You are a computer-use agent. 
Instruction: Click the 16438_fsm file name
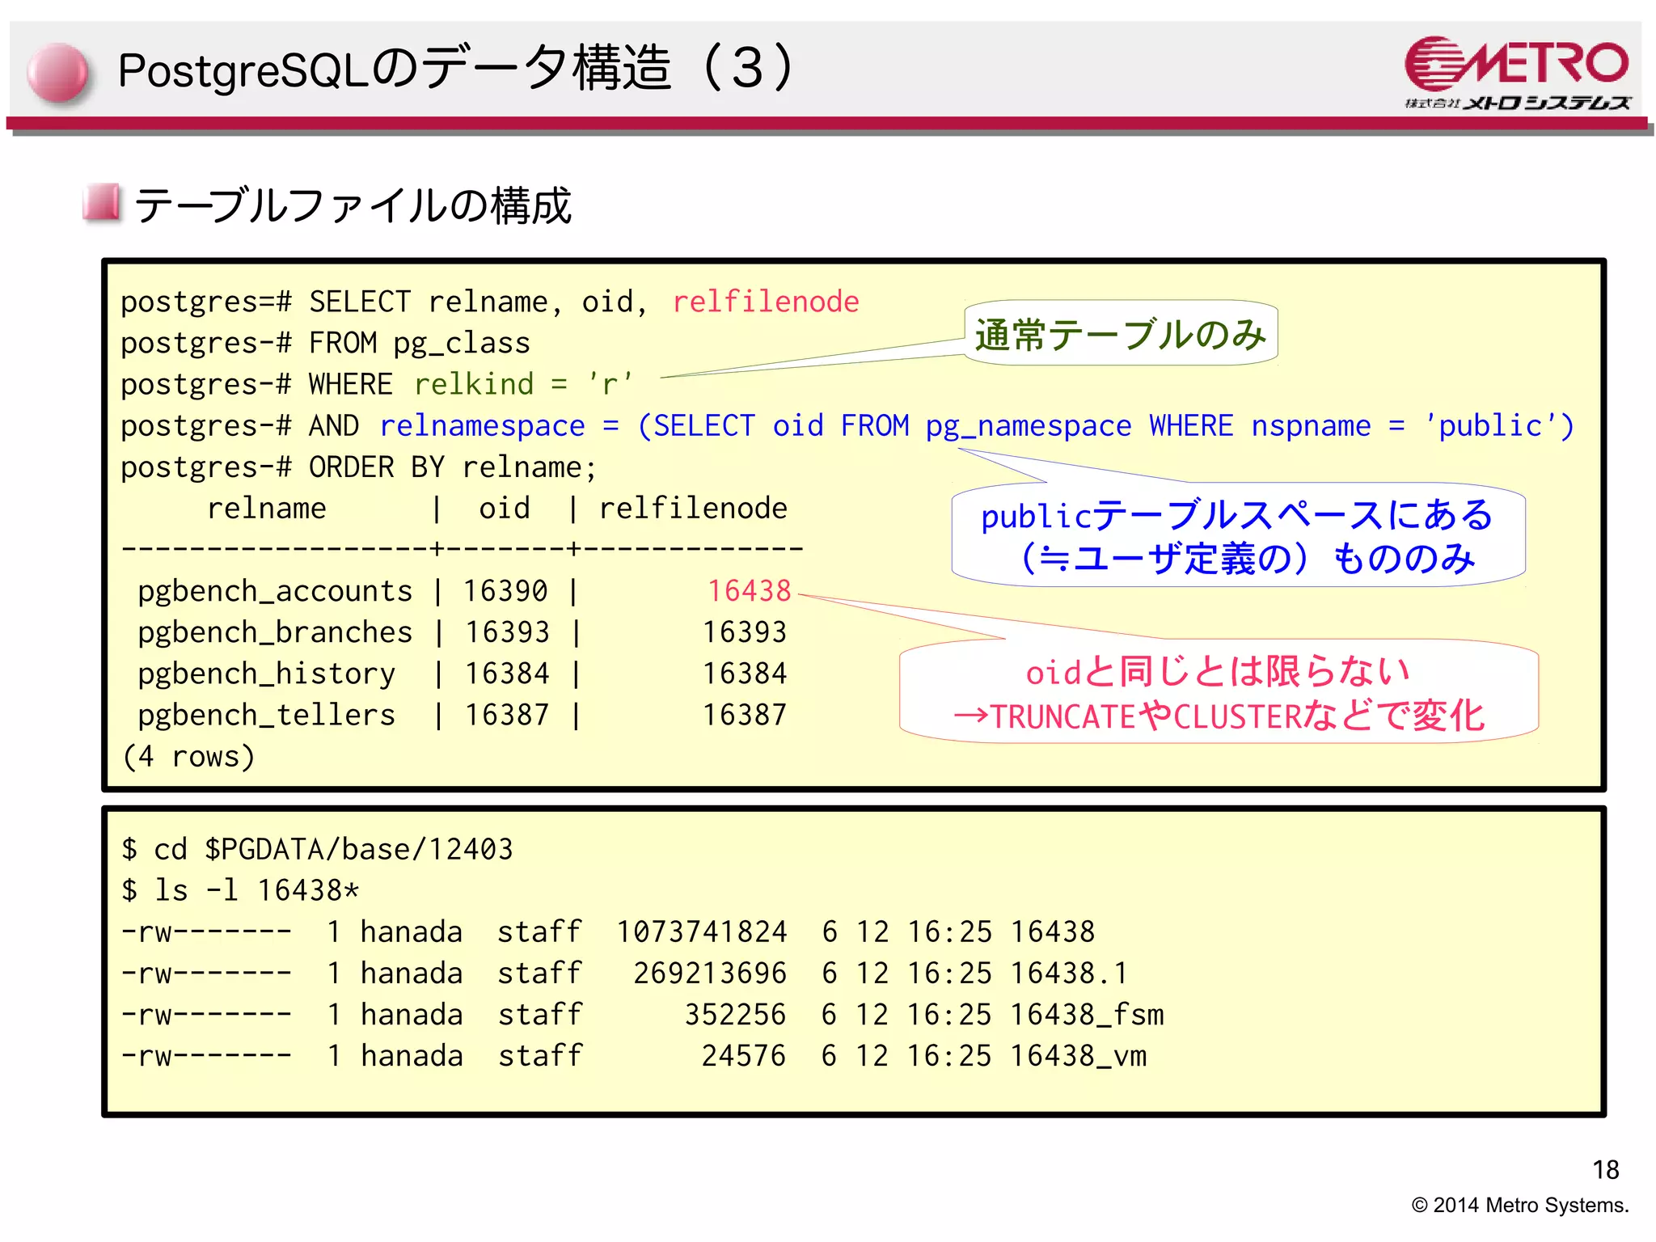[1087, 1016]
